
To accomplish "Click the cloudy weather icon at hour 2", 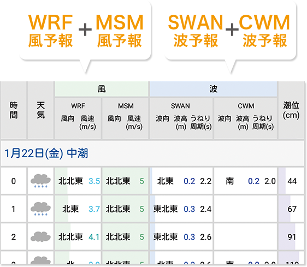I will [x=41, y=236].
